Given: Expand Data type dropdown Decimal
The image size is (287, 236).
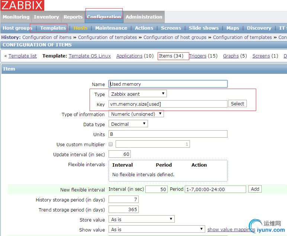Looking at the screenshot, I should coord(128,124).
